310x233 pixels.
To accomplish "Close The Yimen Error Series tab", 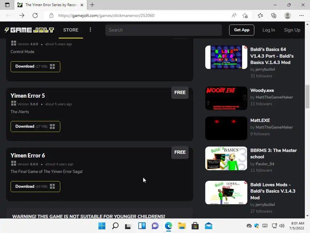I will tap(82, 5).
